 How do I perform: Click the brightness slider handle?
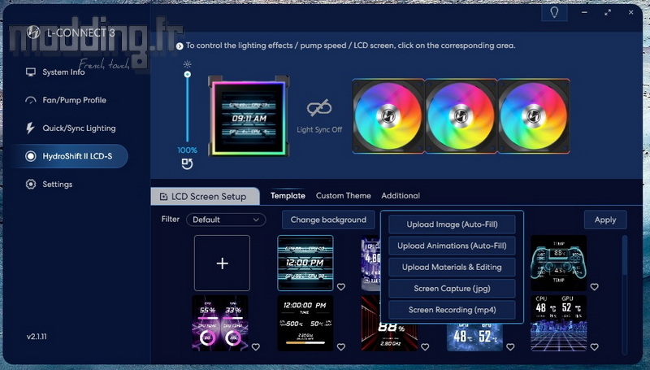[x=188, y=74]
